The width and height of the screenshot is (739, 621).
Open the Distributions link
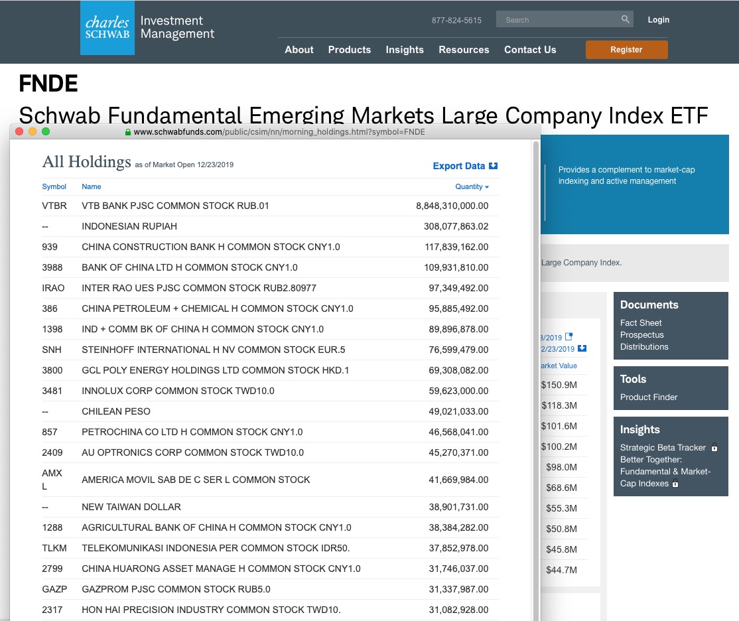click(x=643, y=346)
